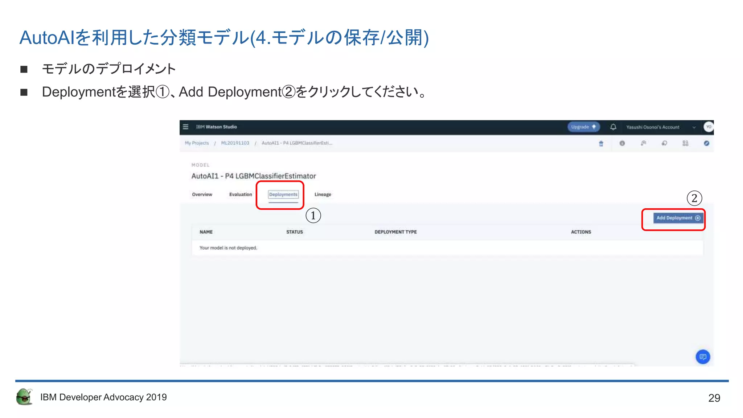Open the blue chat support bubble
The width and height of the screenshot is (743, 418).
pos(703,357)
